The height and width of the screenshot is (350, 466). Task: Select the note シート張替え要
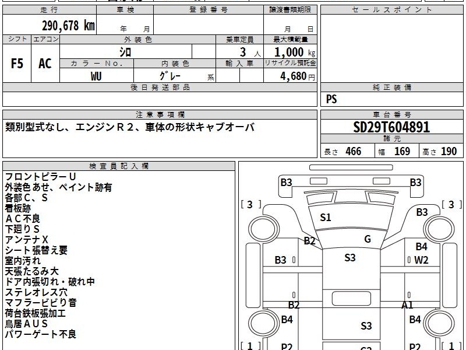tap(36, 250)
